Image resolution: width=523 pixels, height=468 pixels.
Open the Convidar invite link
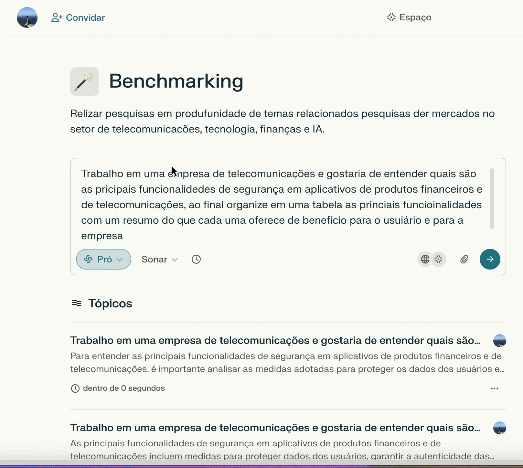tap(78, 17)
